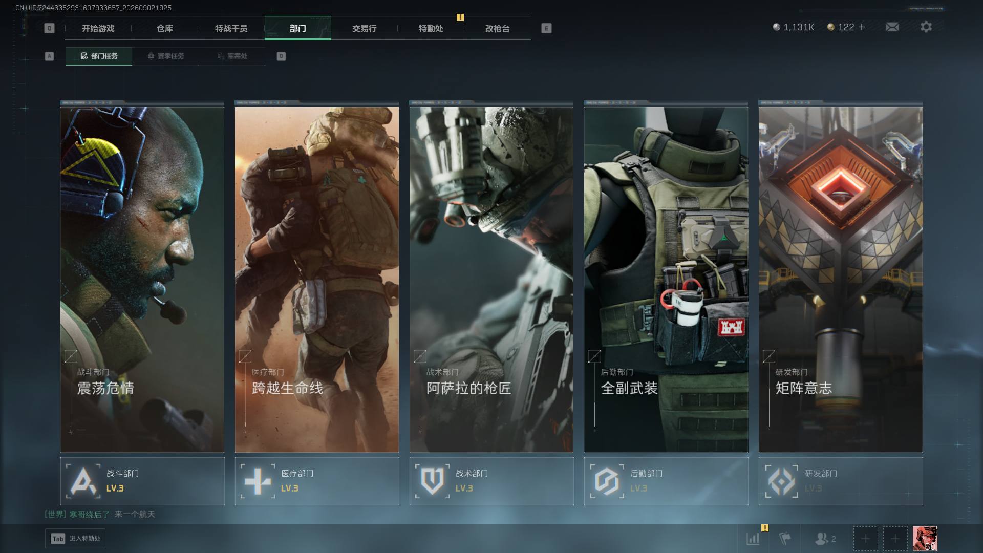Open the friends list icon showing 2
This screenshot has height=553, width=983.
tap(825, 539)
